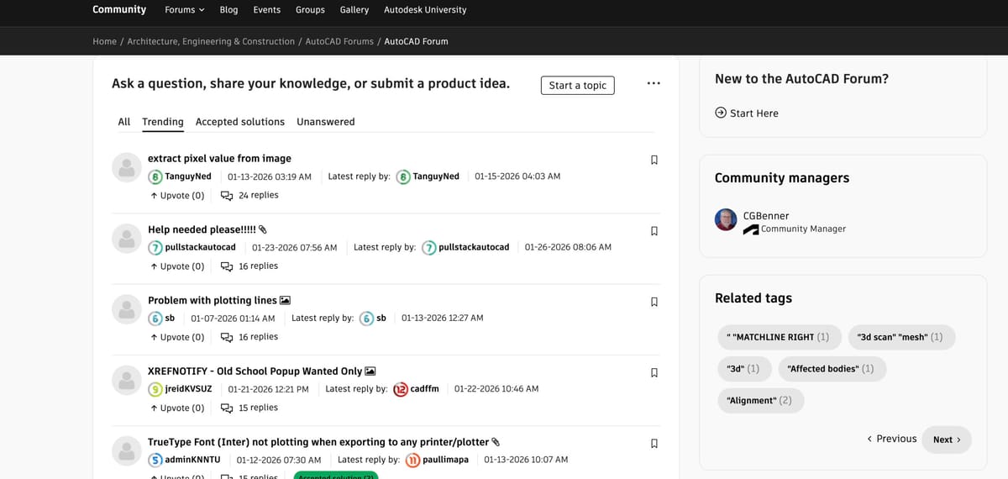The image size is (1008, 479).
Task: Click the Community header title
Action: (119, 9)
